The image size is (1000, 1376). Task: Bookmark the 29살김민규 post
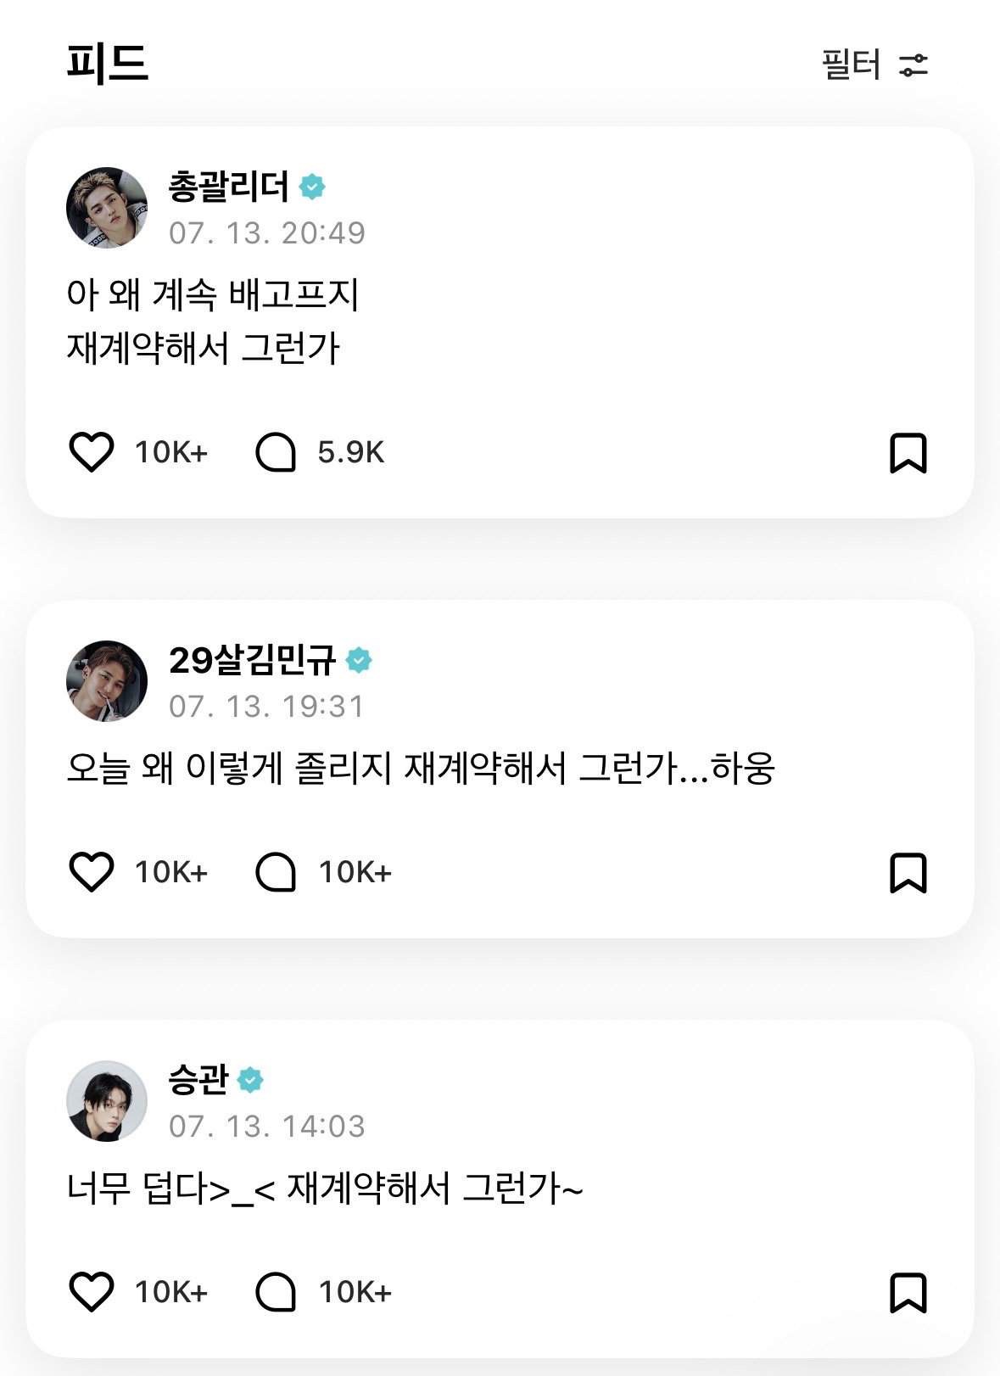(908, 873)
